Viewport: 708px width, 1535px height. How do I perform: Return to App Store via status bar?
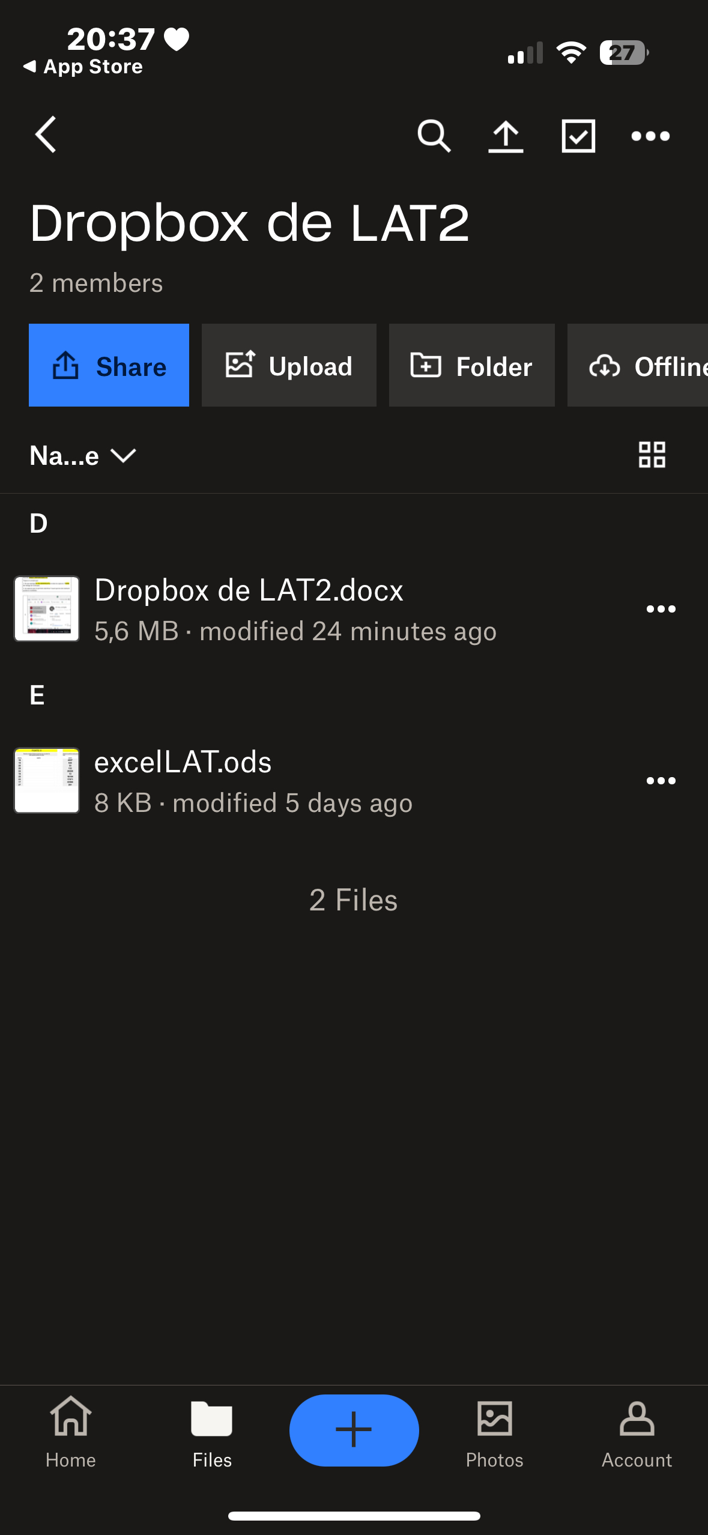(x=83, y=66)
